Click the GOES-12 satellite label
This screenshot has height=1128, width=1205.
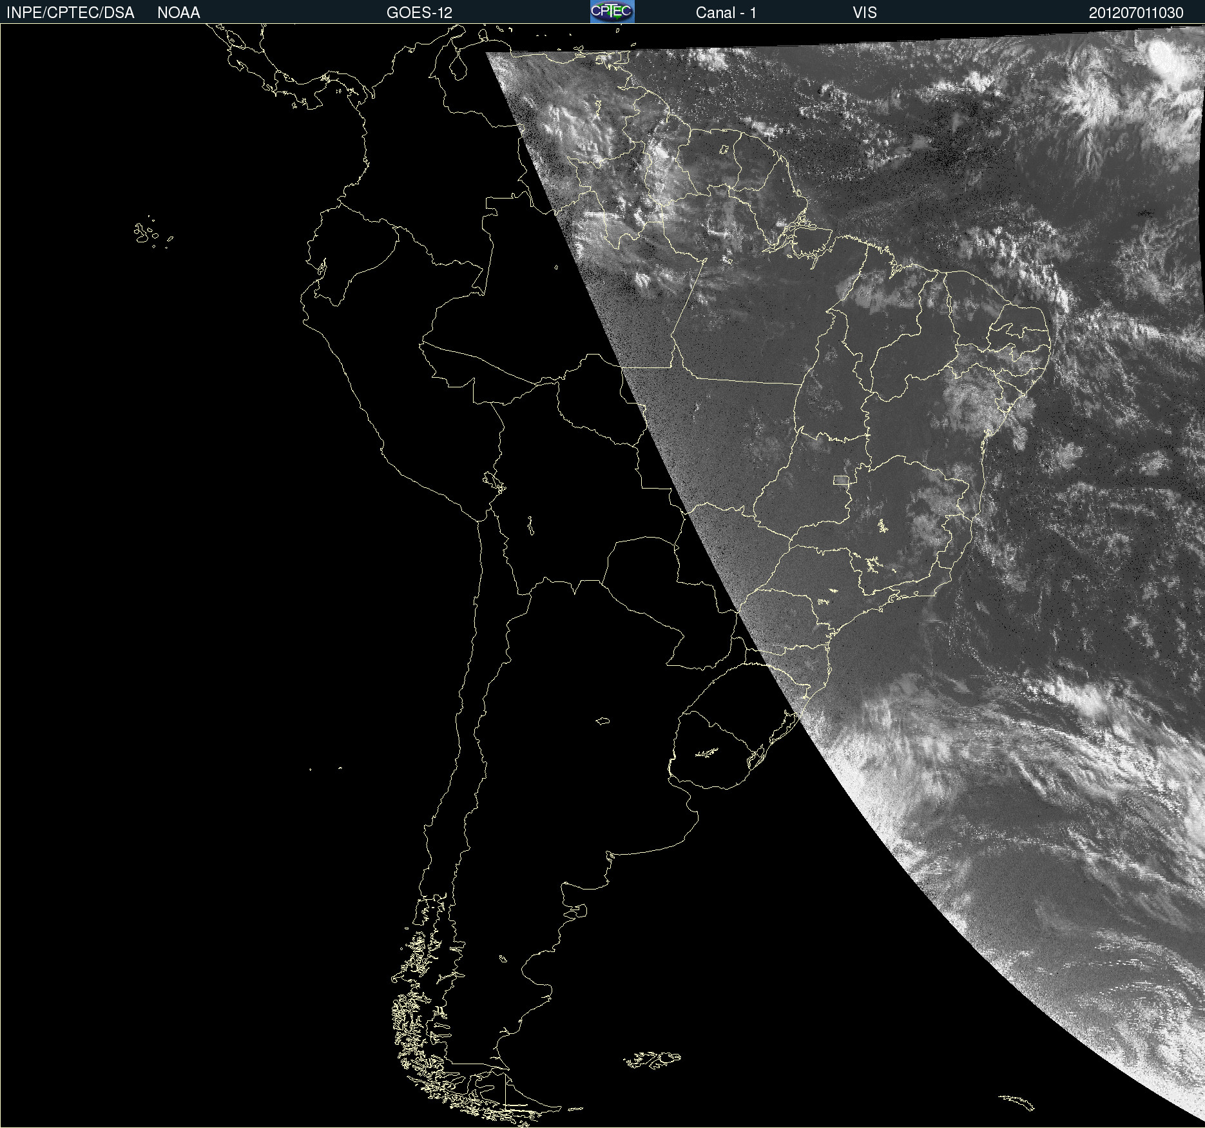(x=419, y=13)
